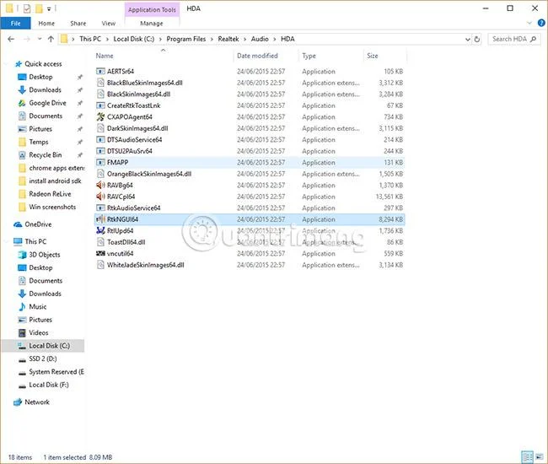Open Recycle Bin in Quick access
The width and height of the screenshot is (548, 464).
tap(45, 155)
